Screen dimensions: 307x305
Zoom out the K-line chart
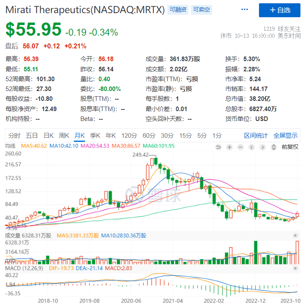click(240, 147)
